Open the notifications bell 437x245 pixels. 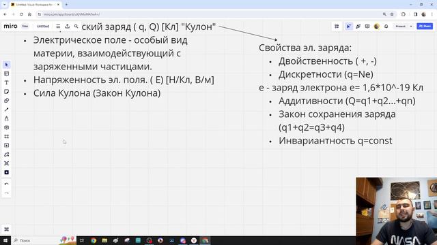386,26
